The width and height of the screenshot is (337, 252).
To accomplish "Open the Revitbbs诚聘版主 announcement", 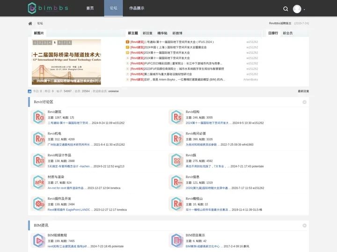I will pyautogui.click(x=280, y=23).
